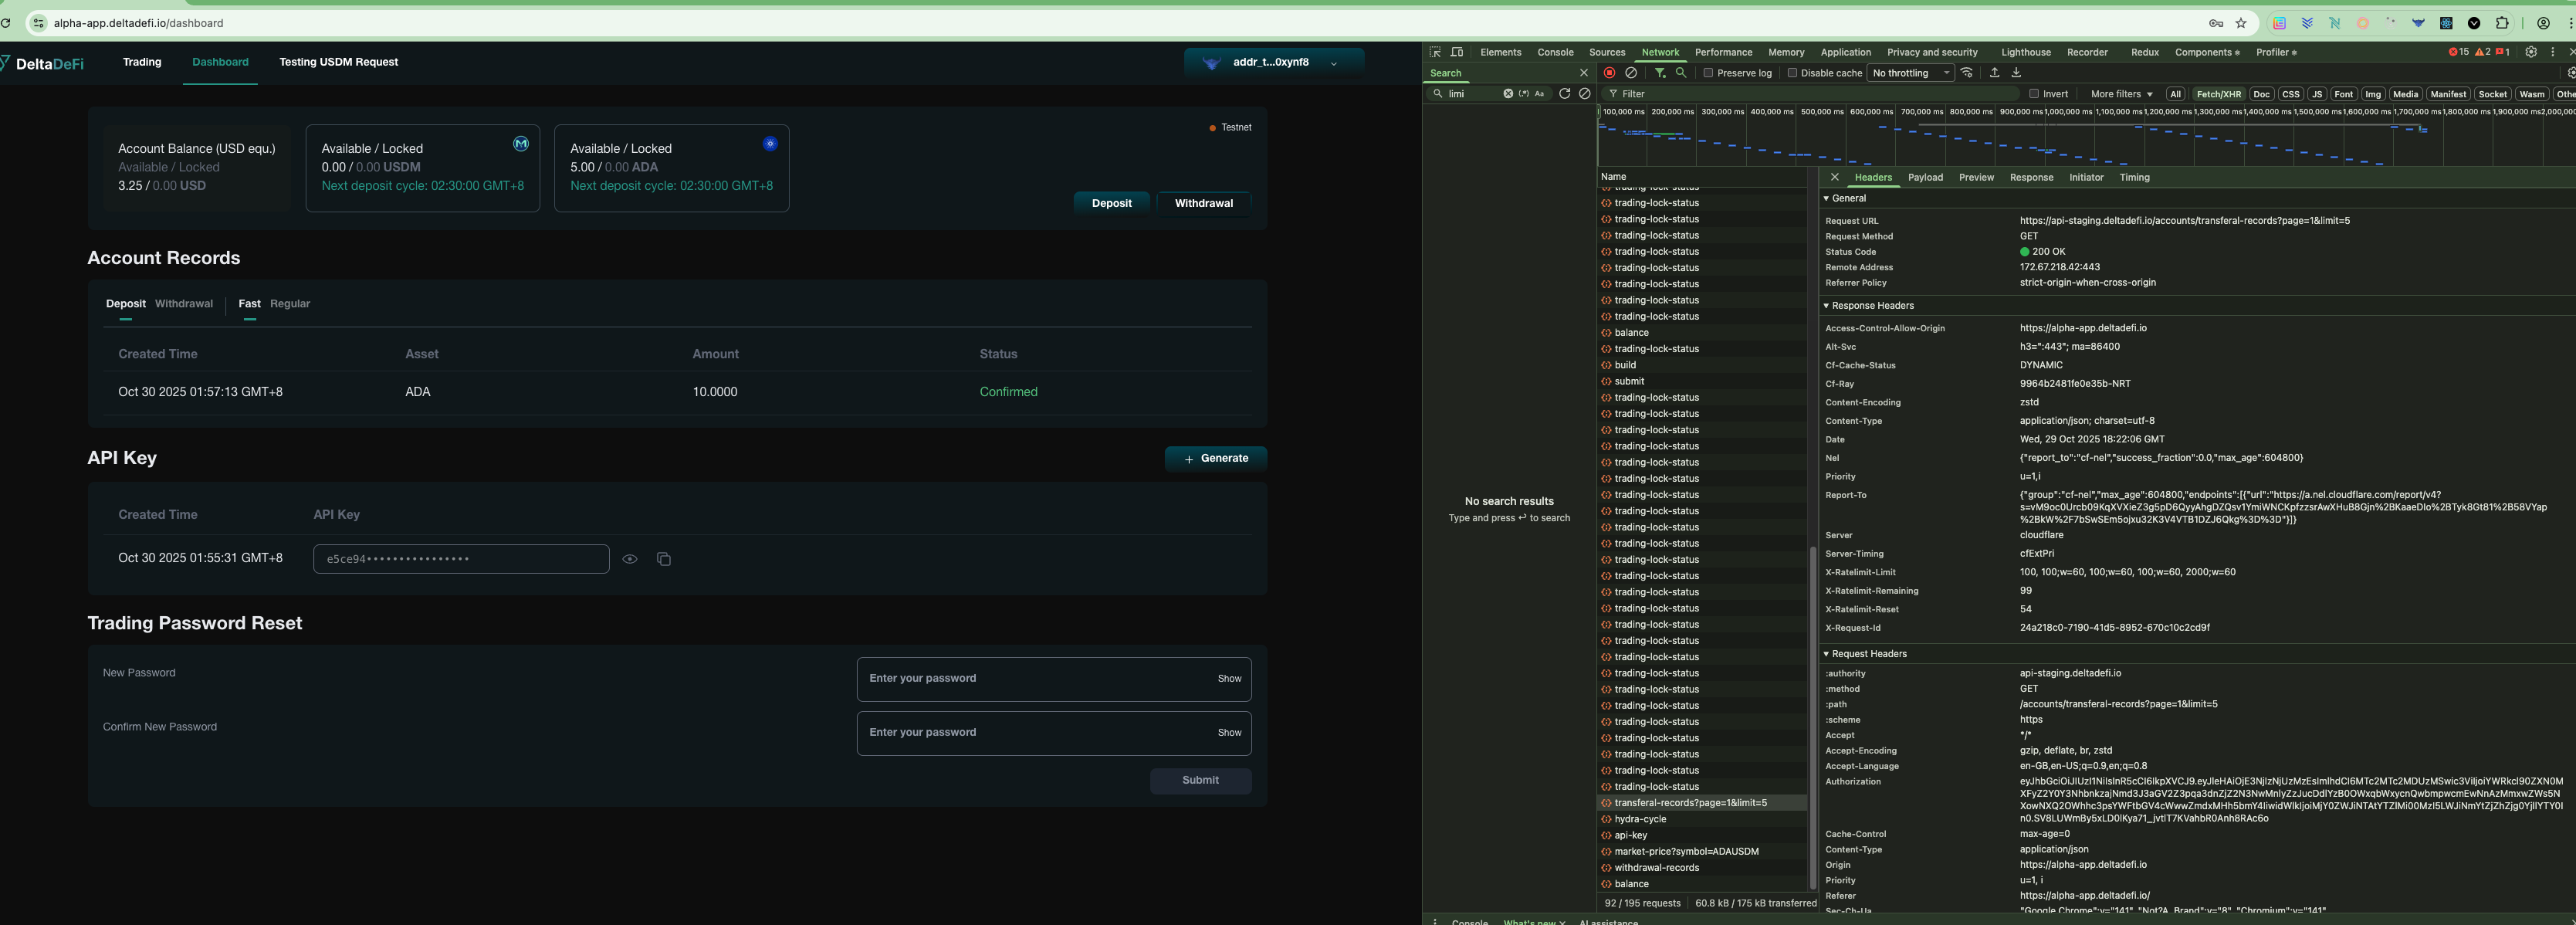Click the Withdrawal button
Screen dimensions: 2576x925
(x=1203, y=203)
